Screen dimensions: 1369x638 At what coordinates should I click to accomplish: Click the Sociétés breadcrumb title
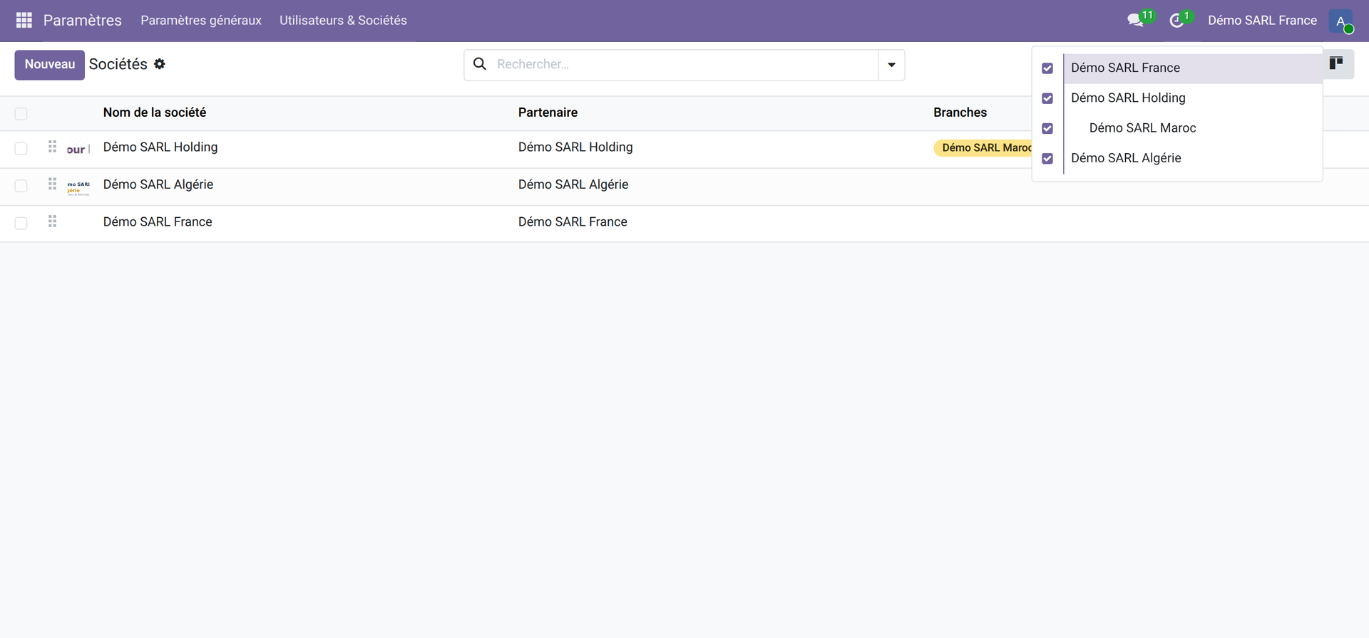[118, 64]
